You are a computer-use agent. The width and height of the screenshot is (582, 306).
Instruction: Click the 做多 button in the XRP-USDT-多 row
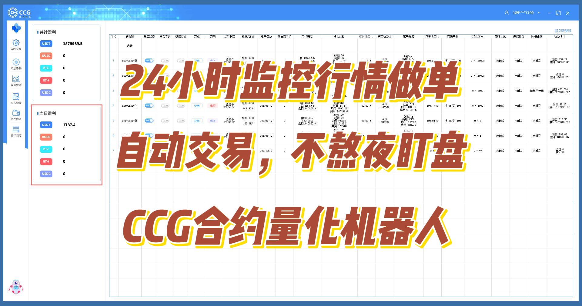[x=213, y=121]
